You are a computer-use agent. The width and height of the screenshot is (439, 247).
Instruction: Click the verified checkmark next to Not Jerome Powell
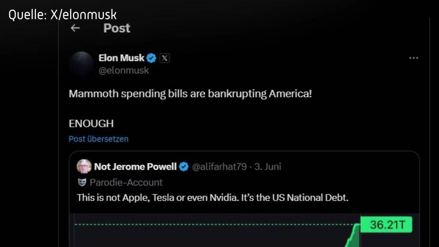click(x=184, y=166)
